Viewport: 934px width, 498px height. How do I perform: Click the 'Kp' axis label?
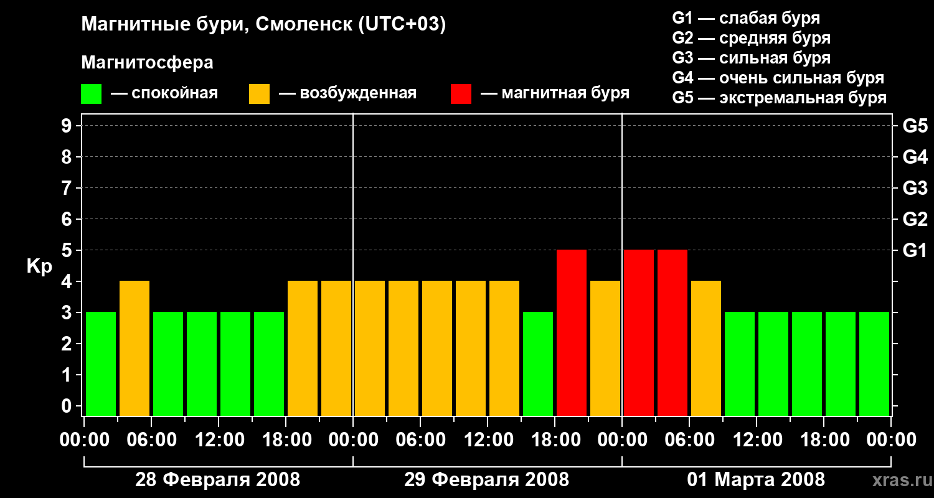tap(39, 267)
